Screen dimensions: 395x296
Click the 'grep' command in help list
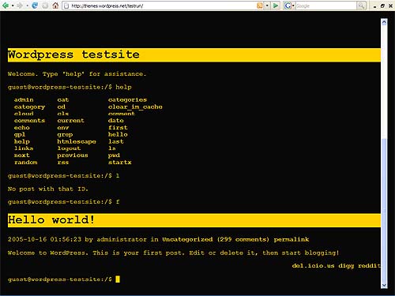[x=65, y=135]
